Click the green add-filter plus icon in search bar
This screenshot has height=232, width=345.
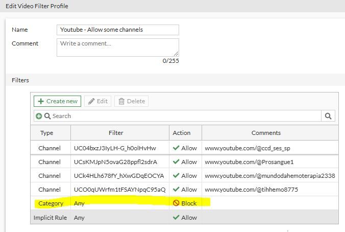(x=39, y=116)
